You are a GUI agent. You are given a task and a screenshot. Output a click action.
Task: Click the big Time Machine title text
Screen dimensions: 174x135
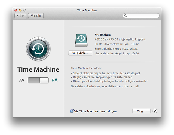tap(38, 69)
